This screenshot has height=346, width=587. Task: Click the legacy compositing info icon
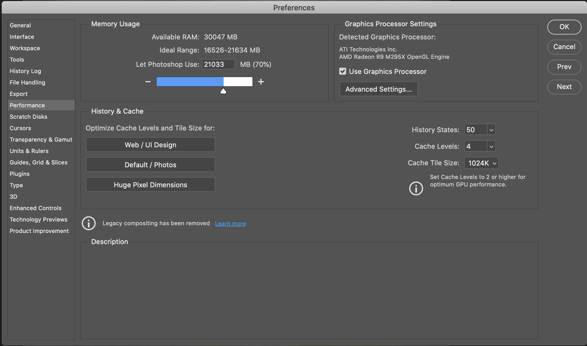tap(89, 223)
